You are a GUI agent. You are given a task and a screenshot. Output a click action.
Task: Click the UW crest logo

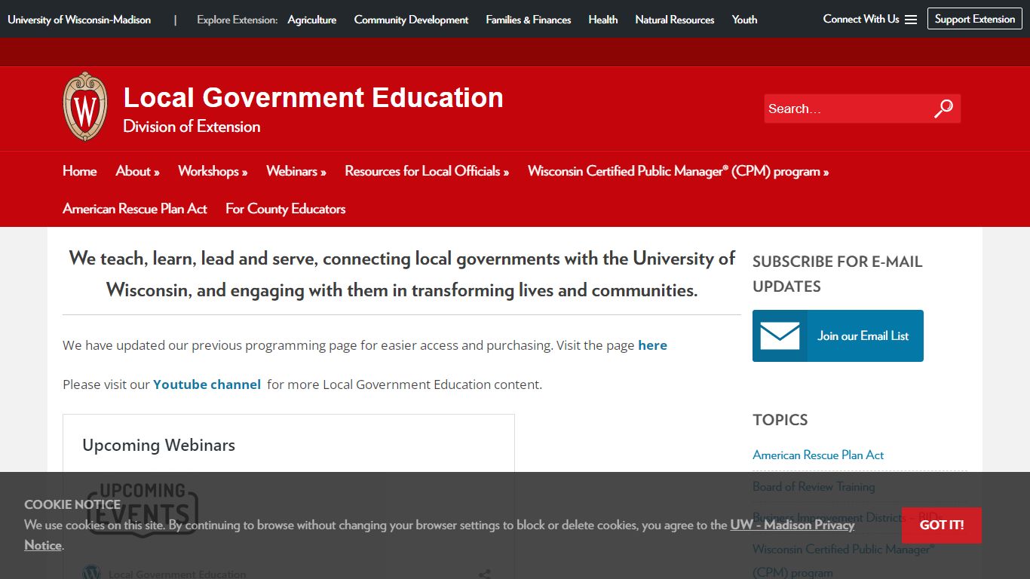pos(85,106)
